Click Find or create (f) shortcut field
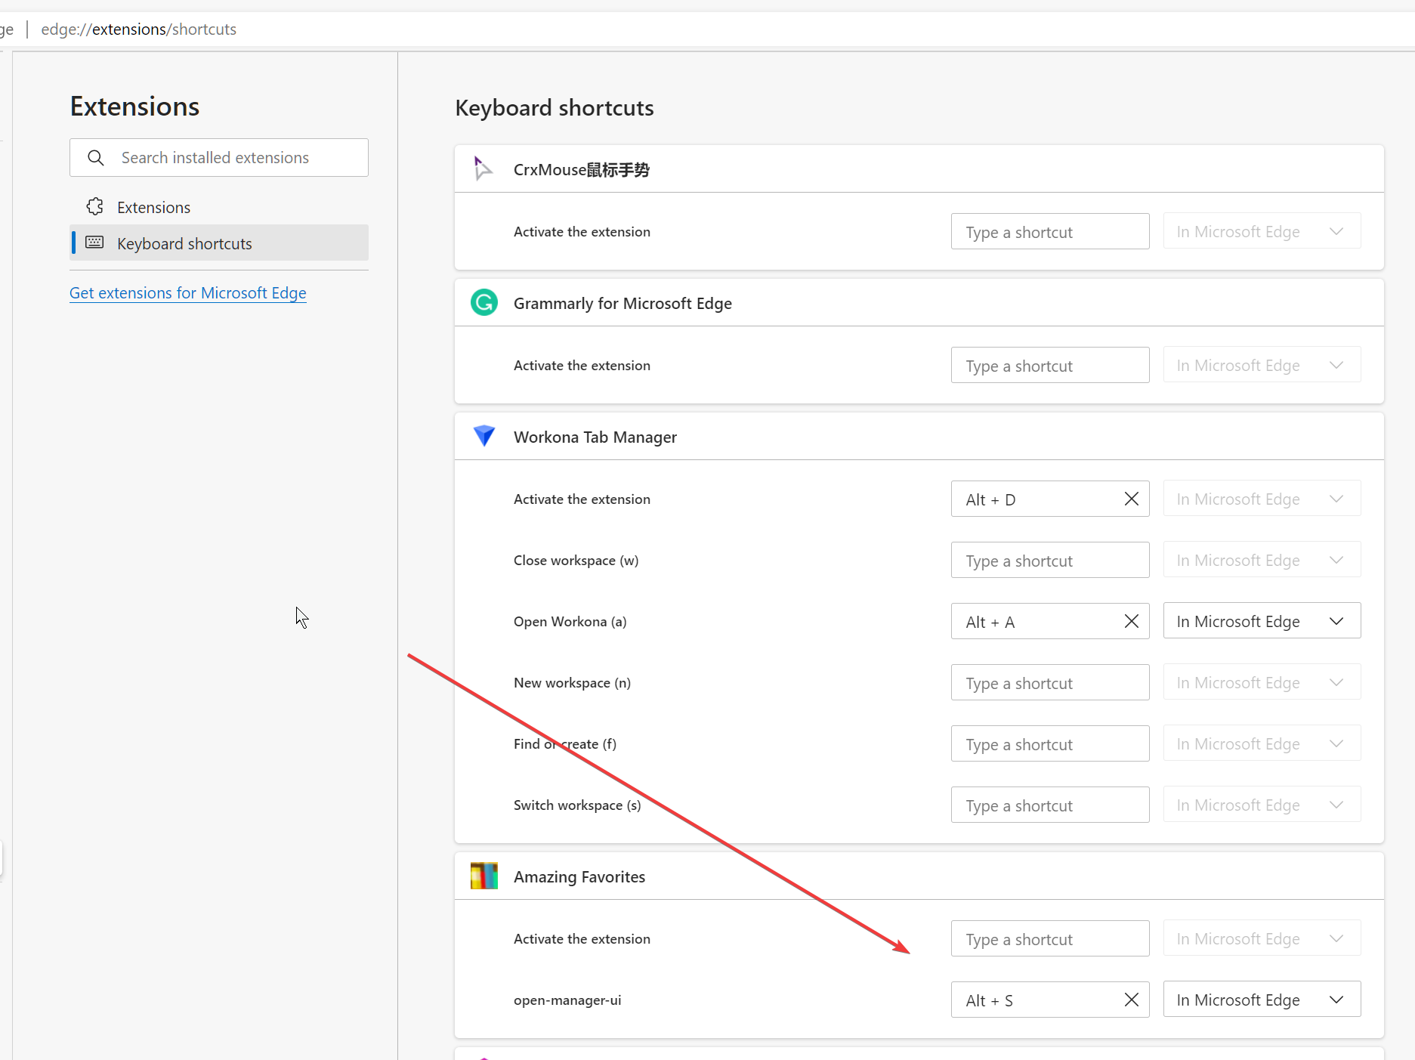 tap(1050, 744)
